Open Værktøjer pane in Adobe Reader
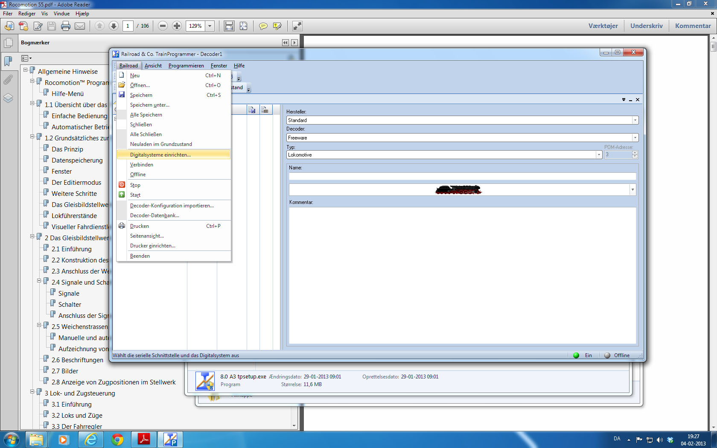This screenshot has height=448, width=717. pyautogui.click(x=603, y=26)
